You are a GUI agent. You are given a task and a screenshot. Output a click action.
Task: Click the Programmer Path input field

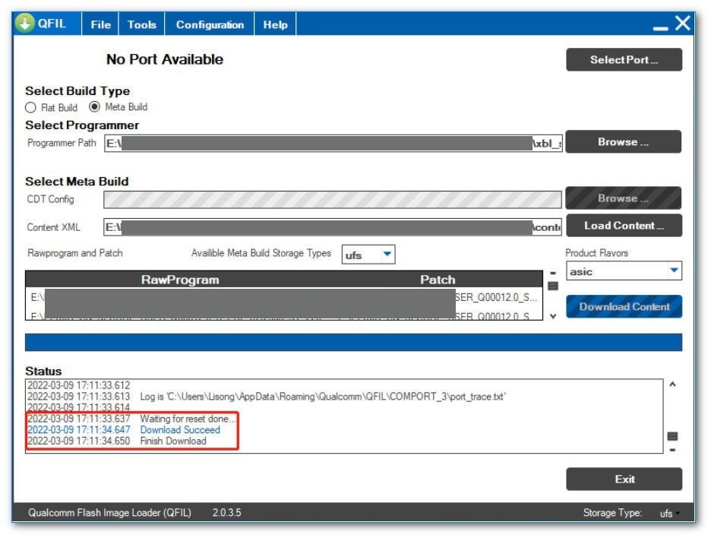333,143
